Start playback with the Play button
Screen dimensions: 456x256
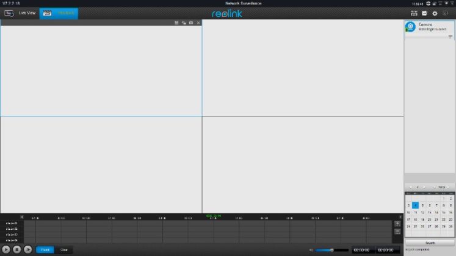click(6, 250)
